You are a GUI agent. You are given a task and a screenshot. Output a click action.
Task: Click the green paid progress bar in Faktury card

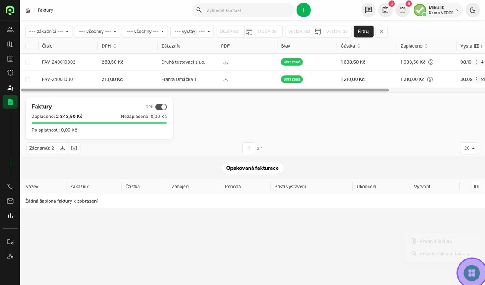click(x=99, y=123)
